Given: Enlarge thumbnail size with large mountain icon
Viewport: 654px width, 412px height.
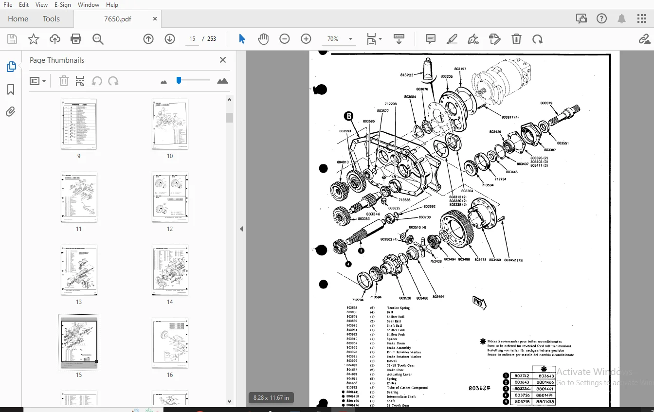Looking at the screenshot, I should pyautogui.click(x=222, y=81).
